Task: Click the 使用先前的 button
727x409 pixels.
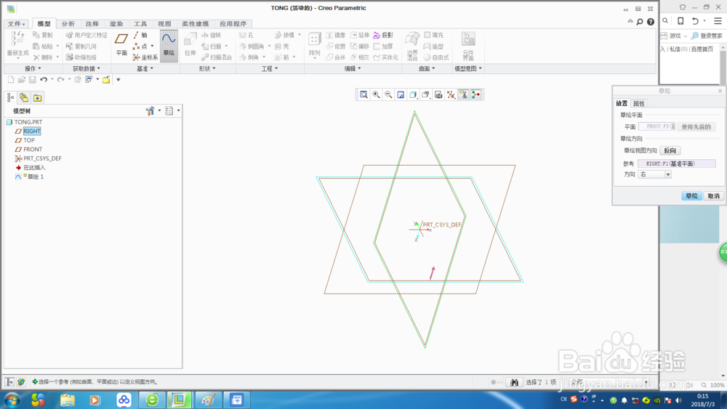Action: click(696, 127)
